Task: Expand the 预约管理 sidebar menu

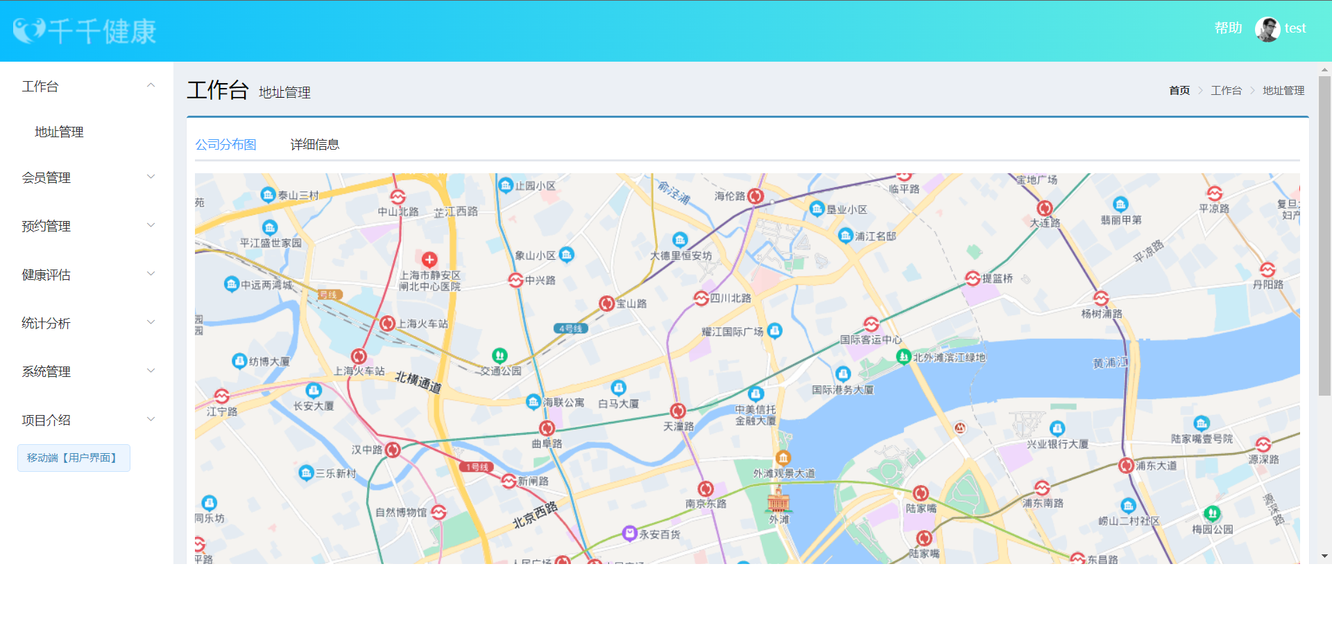Action: (87, 226)
